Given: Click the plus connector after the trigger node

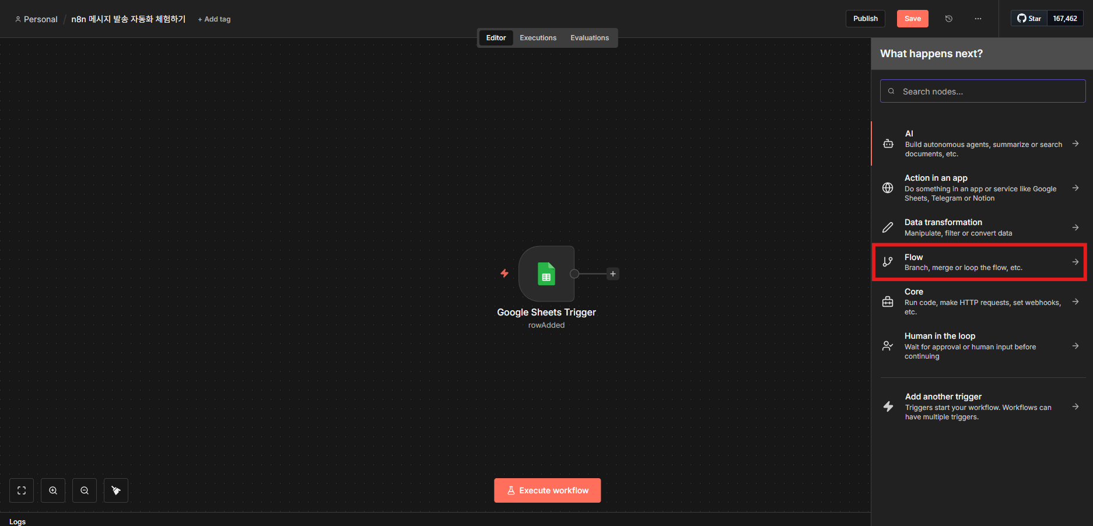Looking at the screenshot, I should [x=612, y=273].
